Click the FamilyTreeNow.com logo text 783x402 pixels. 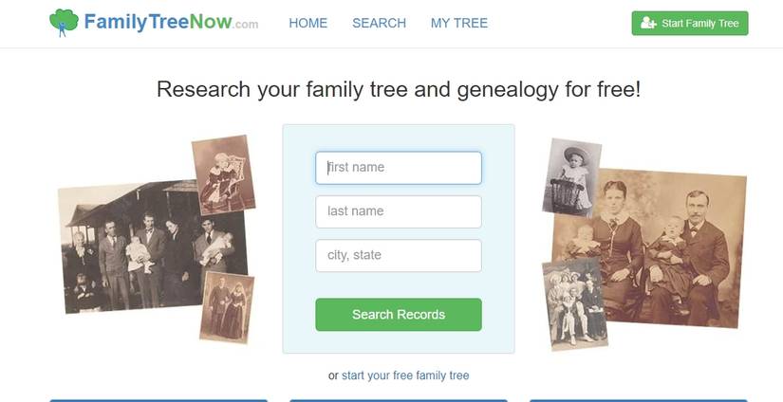(x=171, y=22)
